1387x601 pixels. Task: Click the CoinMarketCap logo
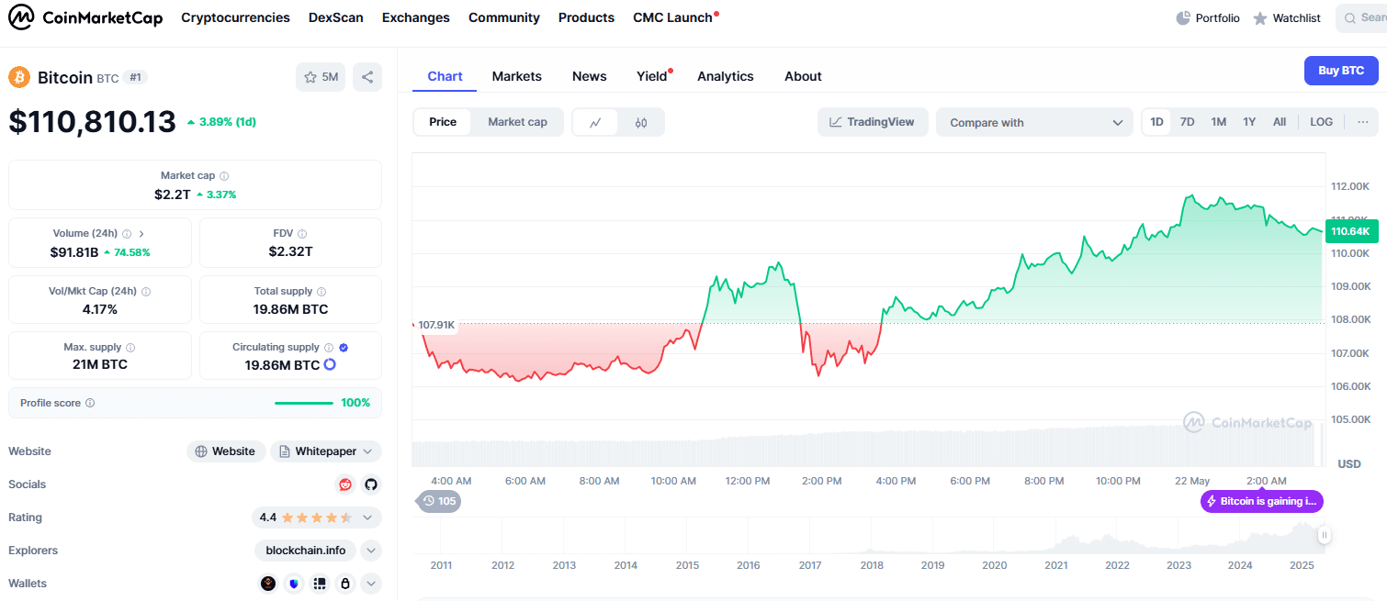pos(85,17)
